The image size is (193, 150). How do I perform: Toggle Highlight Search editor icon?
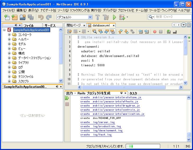click(x=113, y=32)
